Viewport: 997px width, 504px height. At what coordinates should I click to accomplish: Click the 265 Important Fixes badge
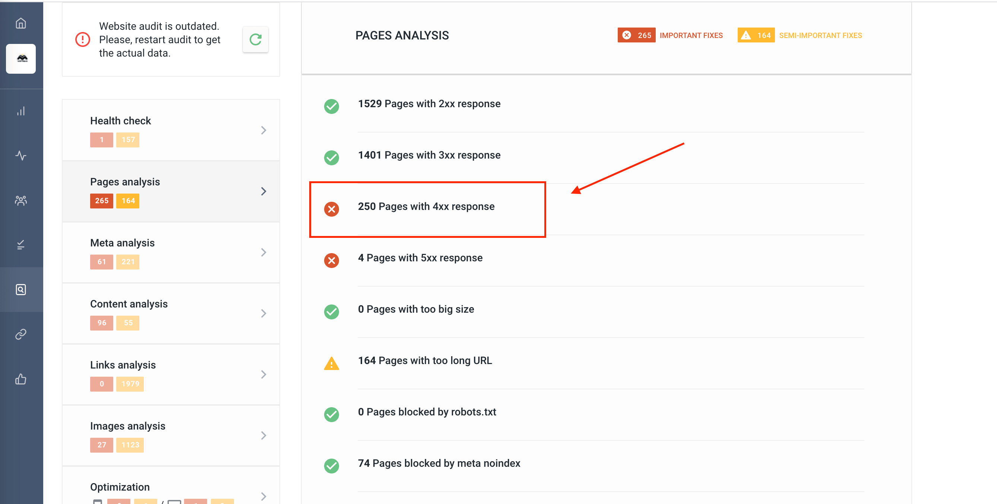636,35
